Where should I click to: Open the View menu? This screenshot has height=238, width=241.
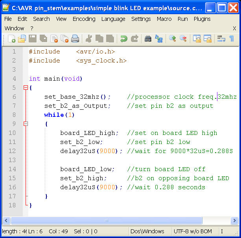[x=61, y=19]
